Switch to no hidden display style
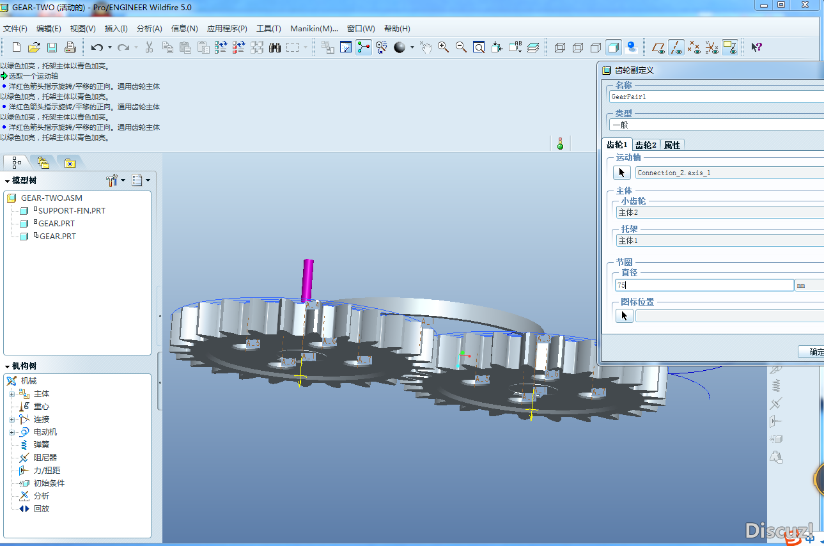The image size is (824, 546). click(x=596, y=47)
